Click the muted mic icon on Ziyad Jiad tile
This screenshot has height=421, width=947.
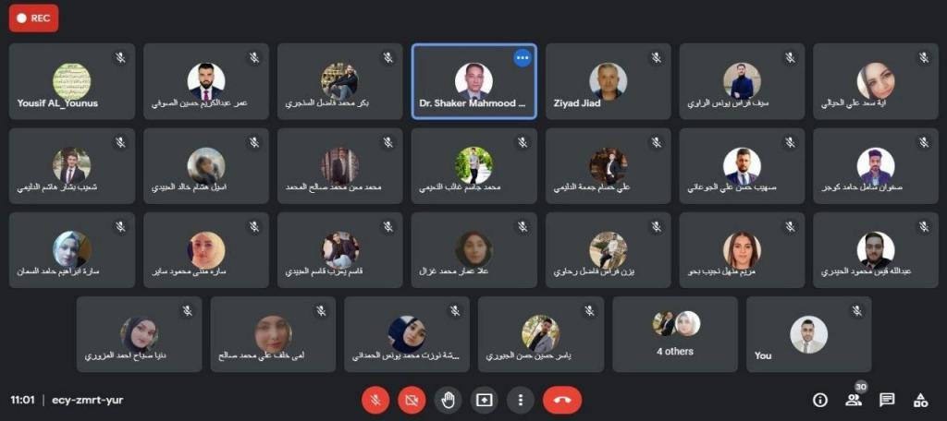656,57
